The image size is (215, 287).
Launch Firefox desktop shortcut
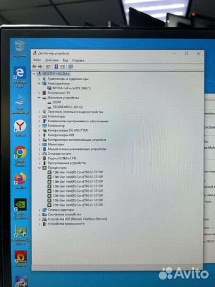click(x=20, y=181)
